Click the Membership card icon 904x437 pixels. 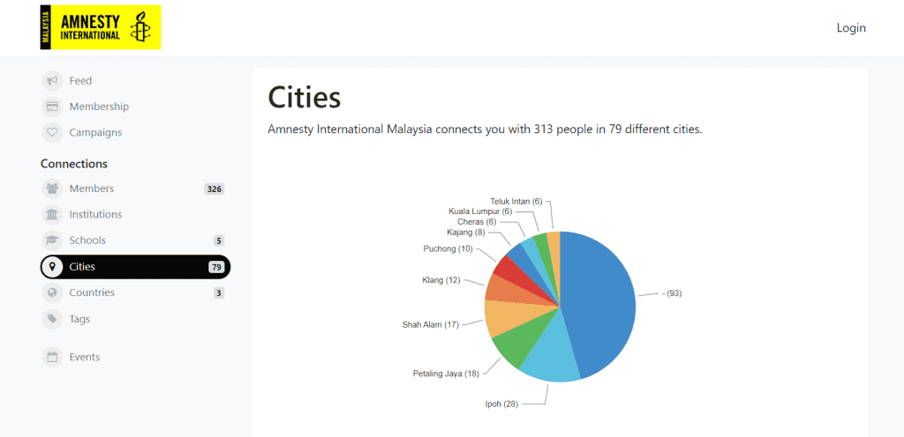(x=52, y=107)
